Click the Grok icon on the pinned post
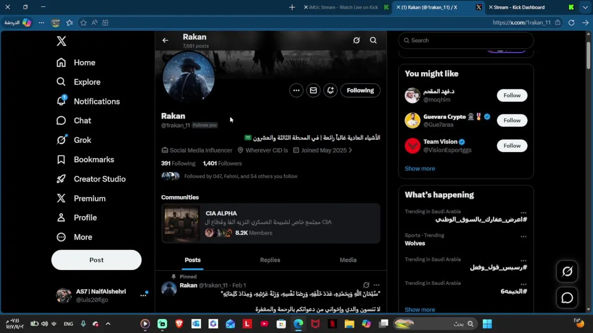 point(366,285)
